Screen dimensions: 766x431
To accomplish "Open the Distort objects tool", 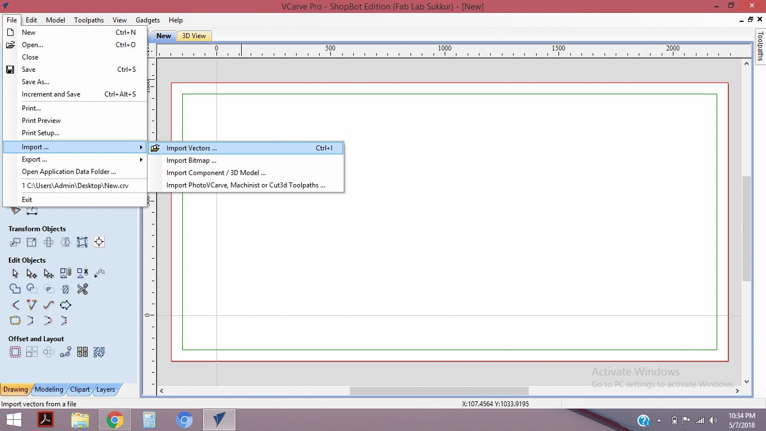I will tap(82, 242).
